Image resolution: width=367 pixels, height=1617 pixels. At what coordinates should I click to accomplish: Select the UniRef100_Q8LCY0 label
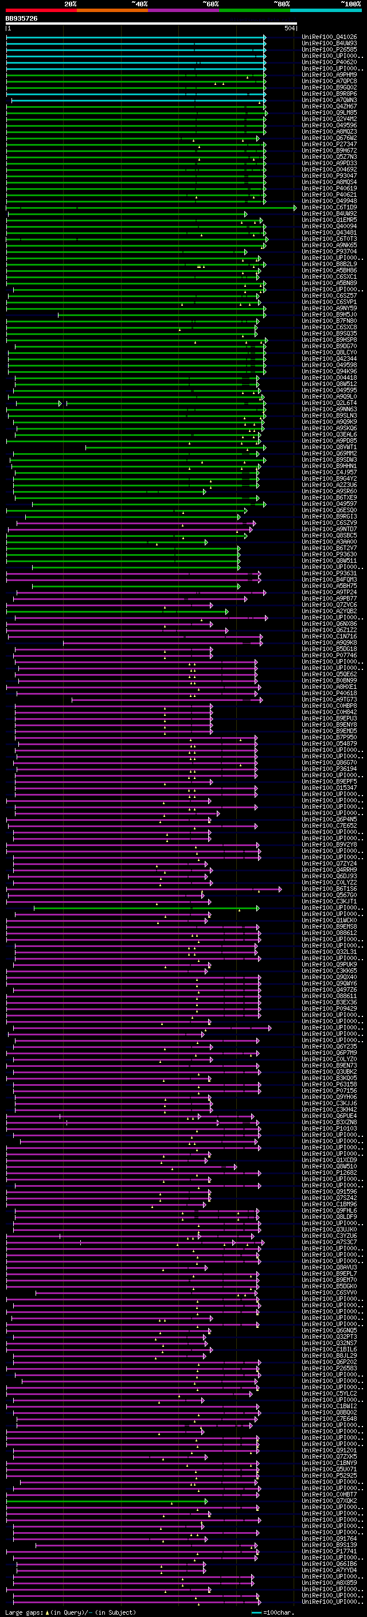pyautogui.click(x=329, y=353)
